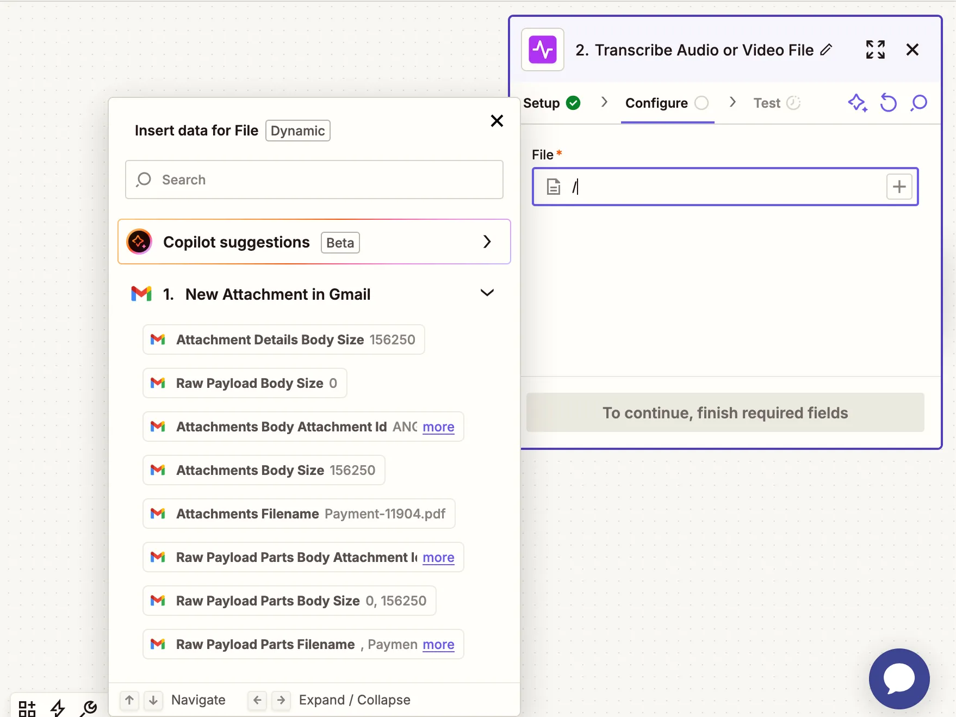Select Attachment Details Body Size field

(x=283, y=339)
